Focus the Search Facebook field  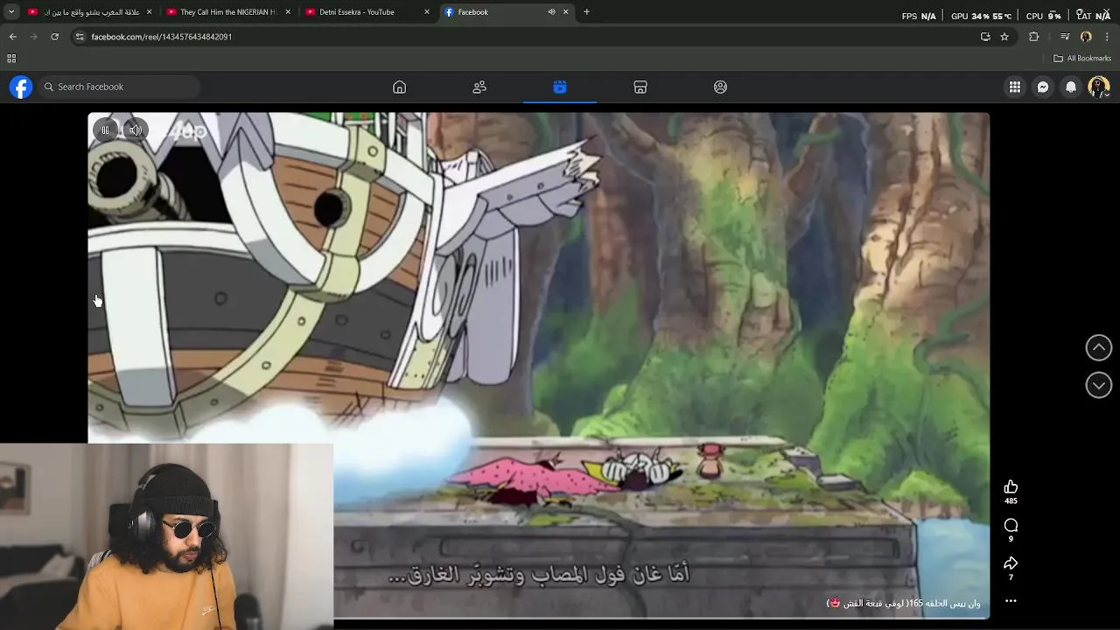120,87
